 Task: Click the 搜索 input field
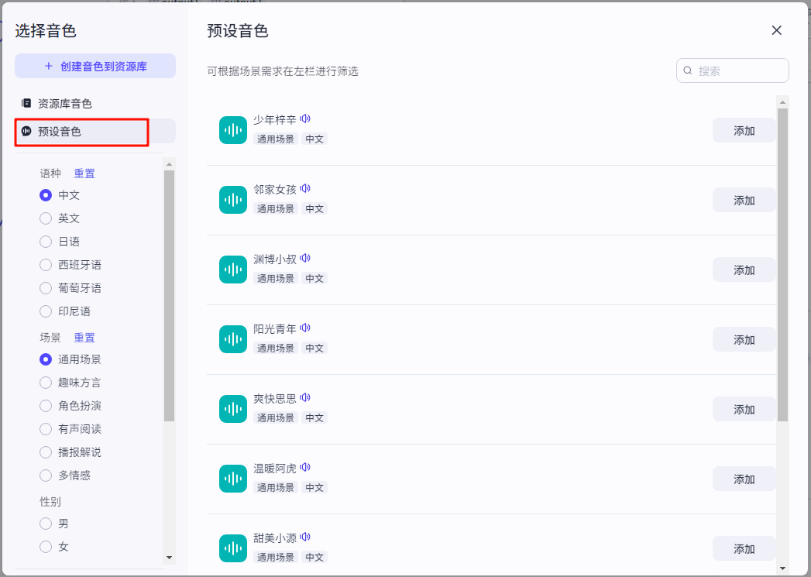[x=738, y=70]
